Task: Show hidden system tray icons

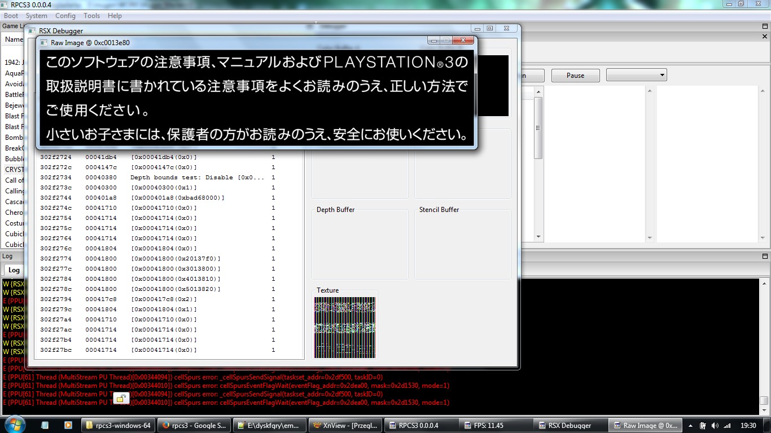Action: coord(690,425)
